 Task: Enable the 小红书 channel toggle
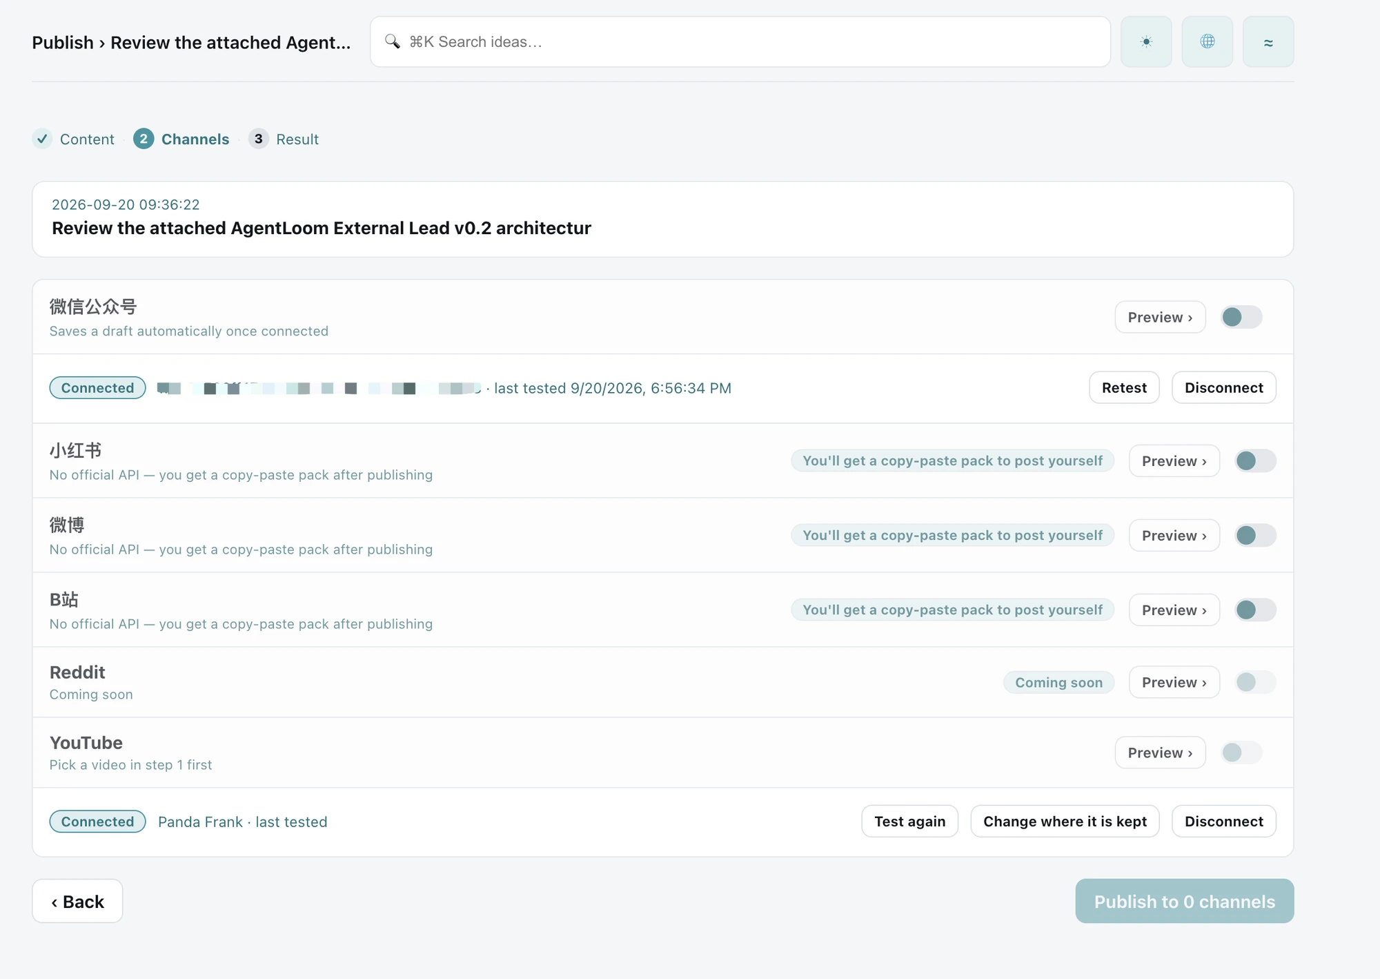[x=1255, y=461]
